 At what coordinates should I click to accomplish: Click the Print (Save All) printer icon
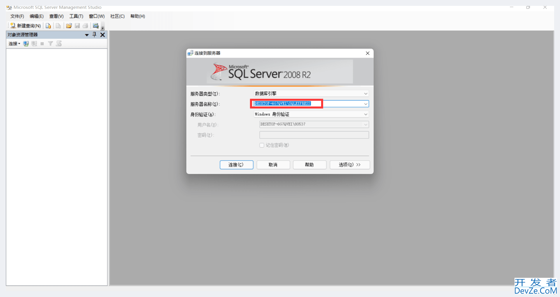coord(85,26)
